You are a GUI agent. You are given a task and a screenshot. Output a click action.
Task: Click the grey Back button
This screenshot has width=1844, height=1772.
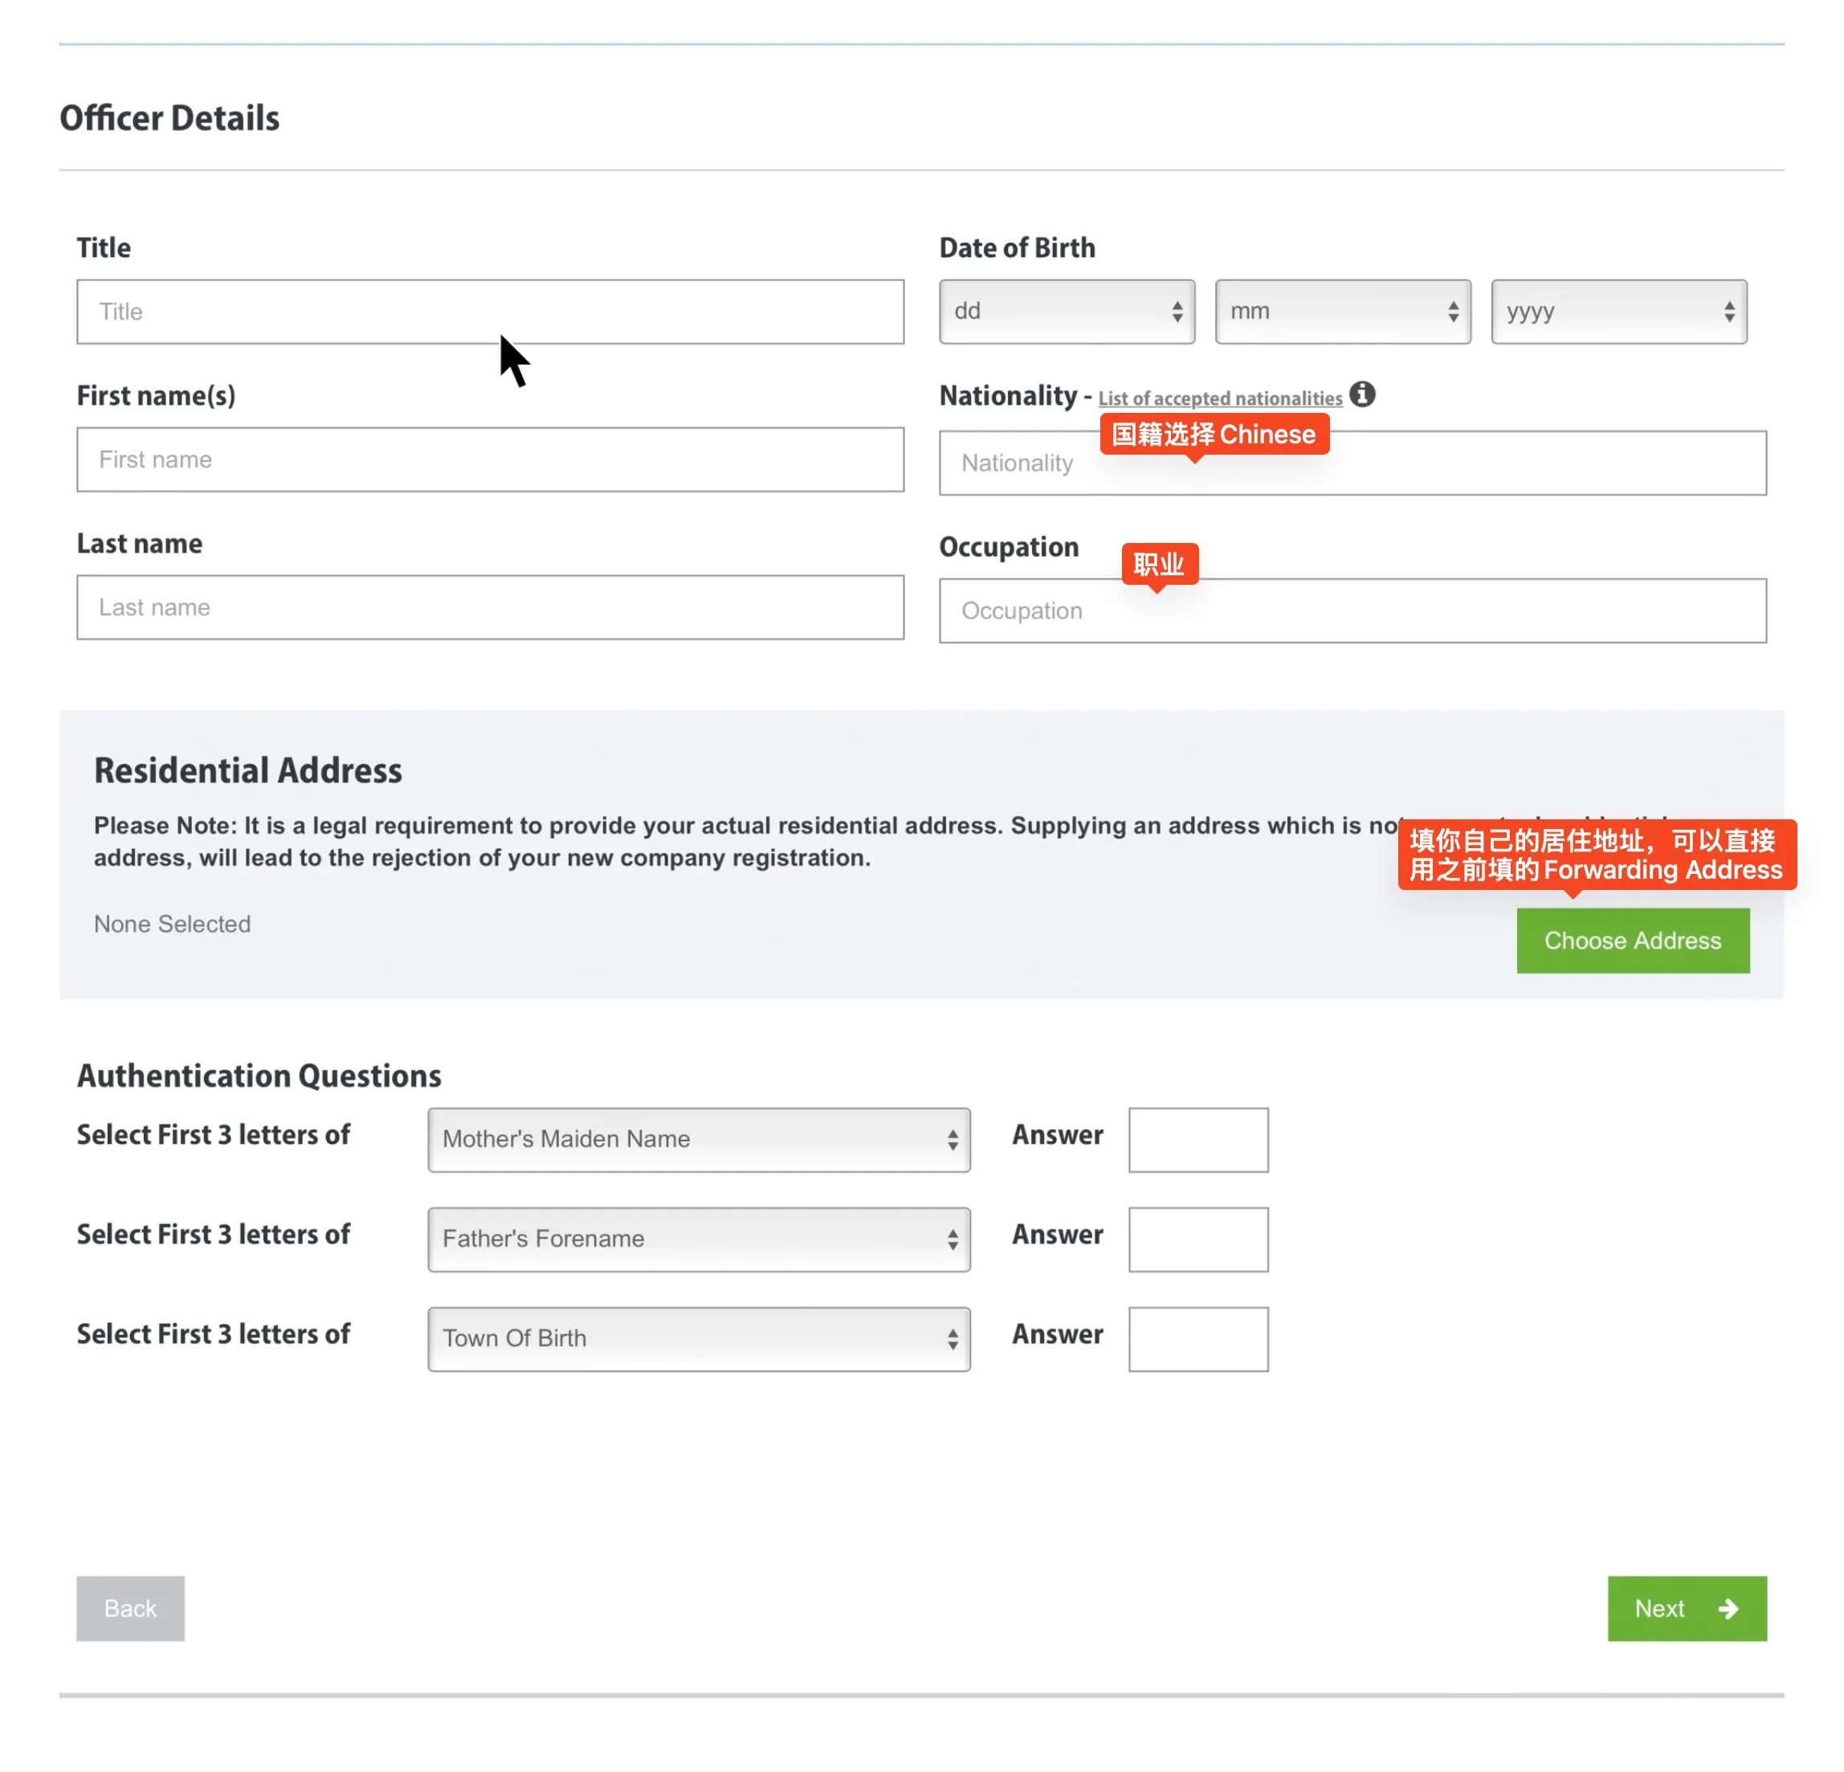point(130,1608)
